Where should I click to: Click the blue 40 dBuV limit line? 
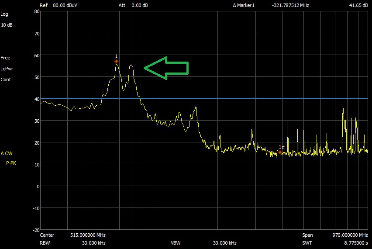[204, 99]
